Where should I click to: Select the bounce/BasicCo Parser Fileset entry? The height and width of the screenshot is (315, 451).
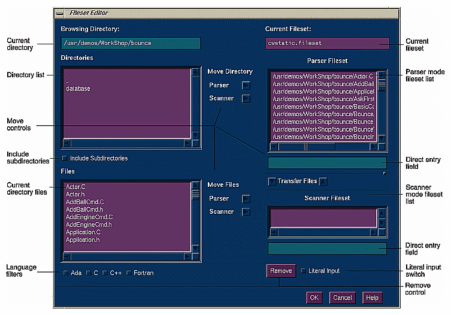(323, 107)
